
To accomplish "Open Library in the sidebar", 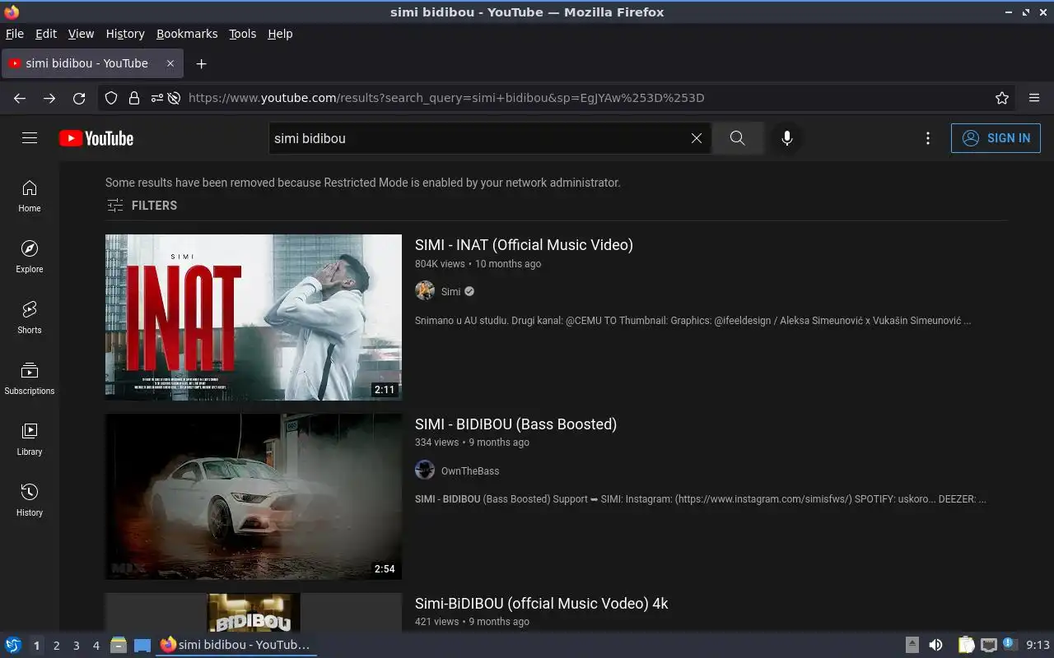I will tap(30, 440).
